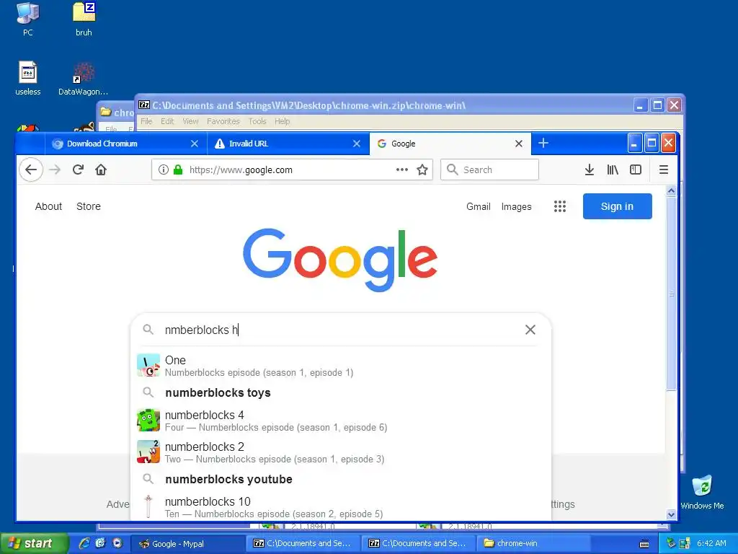The height and width of the screenshot is (554, 738).
Task: Open the downloads arrow in toolbar
Action: click(x=590, y=170)
